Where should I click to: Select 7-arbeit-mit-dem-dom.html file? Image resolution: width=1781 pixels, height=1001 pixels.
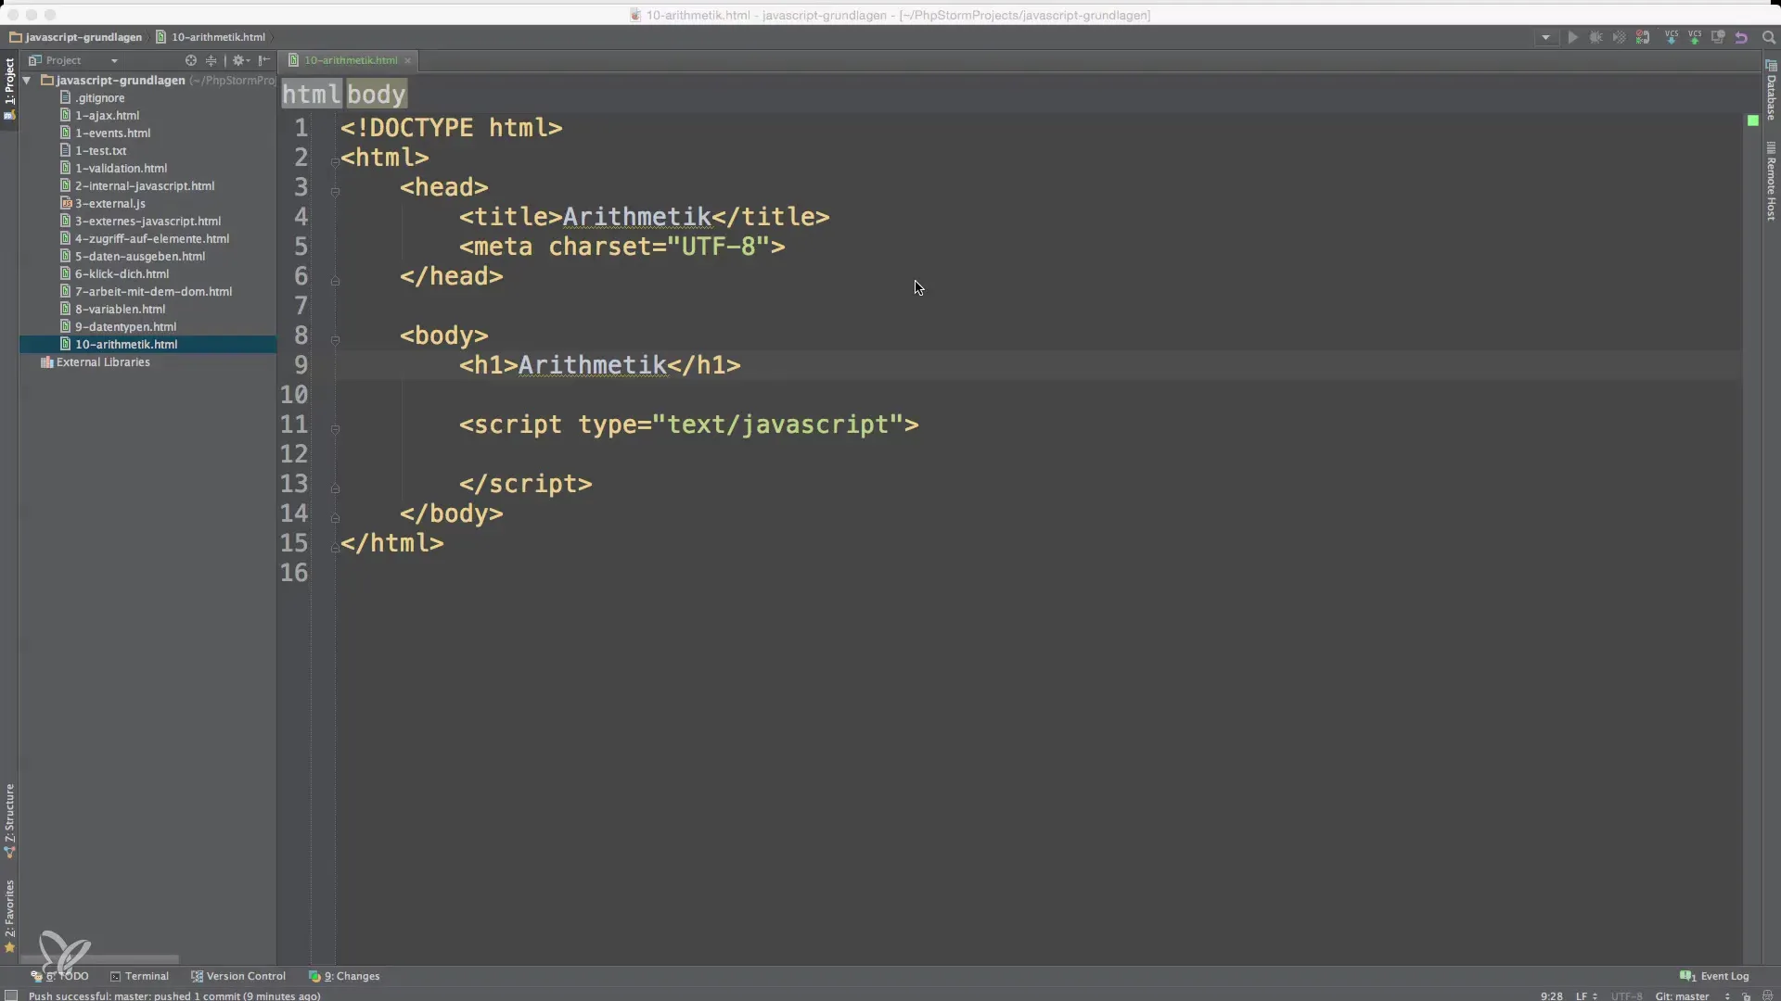[153, 291]
